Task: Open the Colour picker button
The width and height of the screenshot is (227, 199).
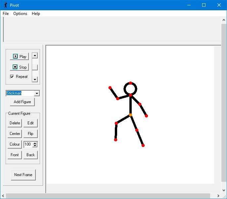Action: coord(15,144)
